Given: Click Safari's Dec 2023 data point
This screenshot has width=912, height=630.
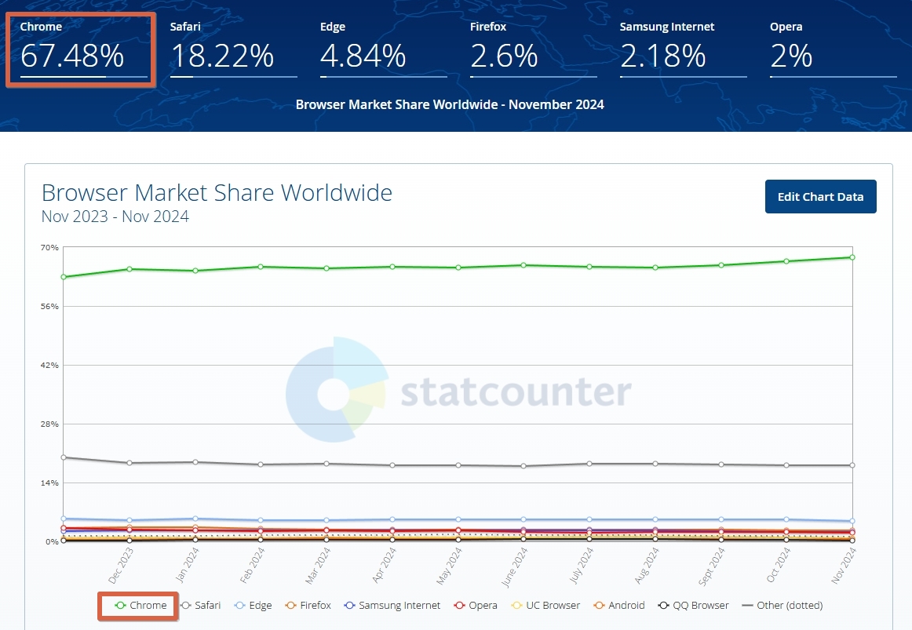Looking at the screenshot, I should coord(130,463).
